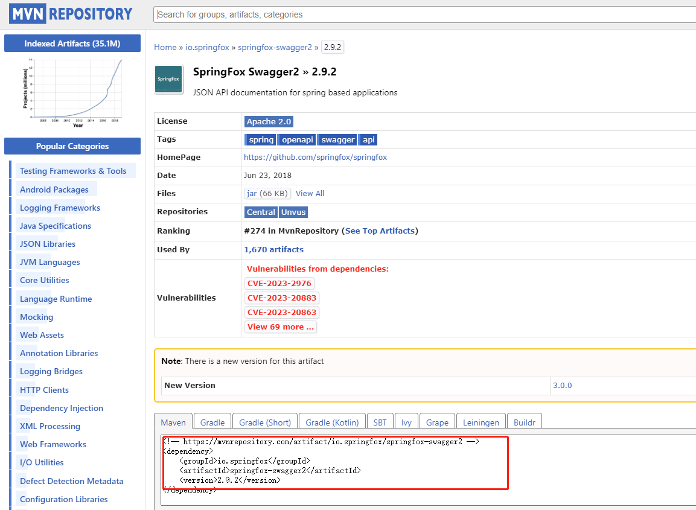
Task: Open CVE-2023-2976 vulnerability
Action: [279, 283]
